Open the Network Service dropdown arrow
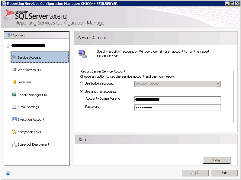Viewport: 241px width, 180px height. pos(218,84)
